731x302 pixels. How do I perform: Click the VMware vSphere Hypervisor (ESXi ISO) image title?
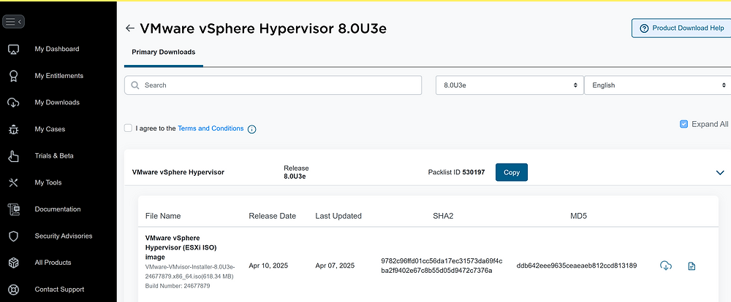(x=181, y=247)
